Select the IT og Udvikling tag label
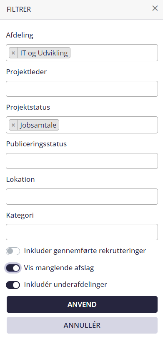Image resolution: width=163 pixels, height=339 pixels. coord(44,53)
